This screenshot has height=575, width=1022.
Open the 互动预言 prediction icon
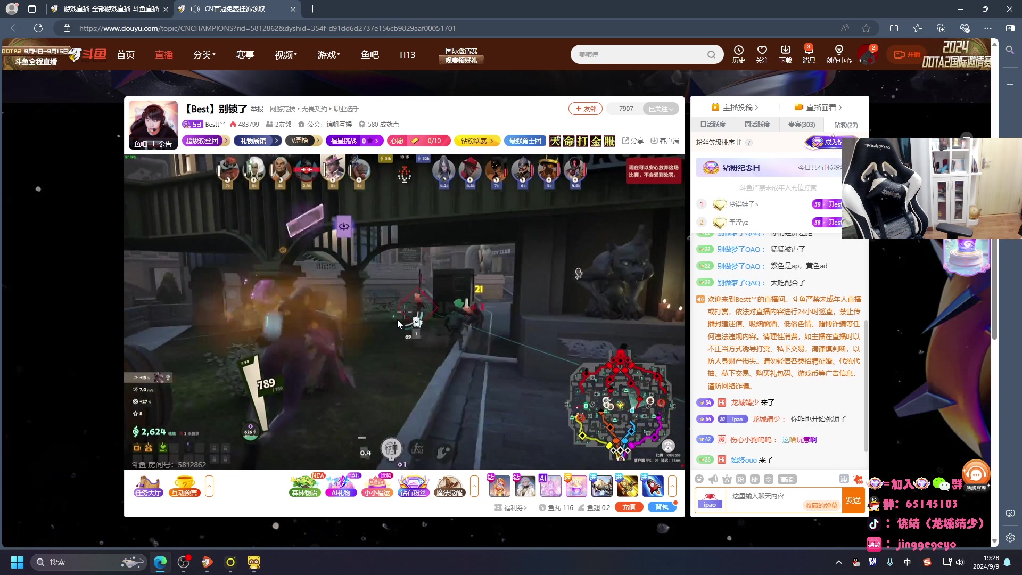[x=184, y=486]
